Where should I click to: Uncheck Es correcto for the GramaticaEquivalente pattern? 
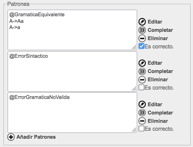tap(141, 46)
